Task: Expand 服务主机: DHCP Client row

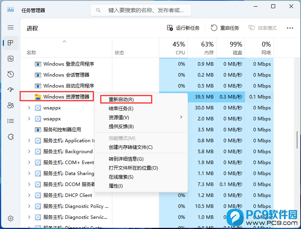Action: tap(29, 195)
